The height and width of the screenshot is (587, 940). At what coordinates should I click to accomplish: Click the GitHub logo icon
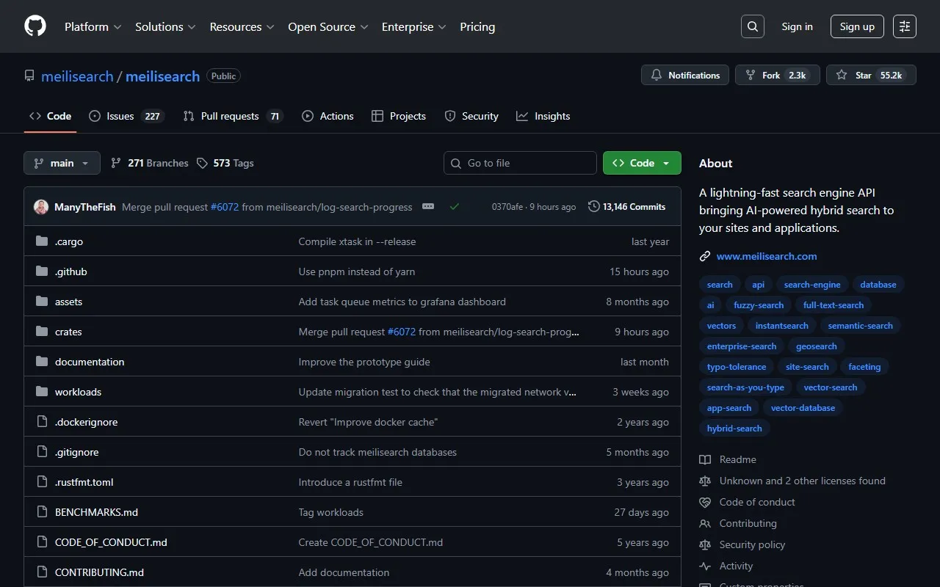(x=35, y=26)
